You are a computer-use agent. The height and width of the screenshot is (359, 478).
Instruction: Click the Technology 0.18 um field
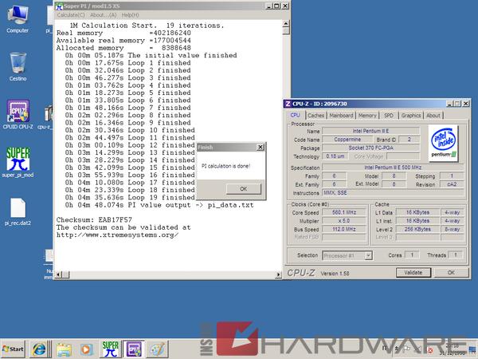(x=335, y=156)
